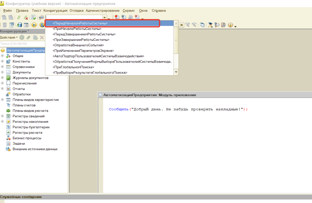This screenshot has height=203, width=312.
Task: Select <ПриИзмененииПараметровЭкрана> in the list
Action: point(109,50)
